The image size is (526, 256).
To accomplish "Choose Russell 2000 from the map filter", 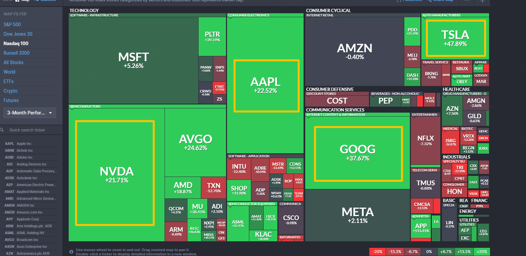I will point(16,53).
